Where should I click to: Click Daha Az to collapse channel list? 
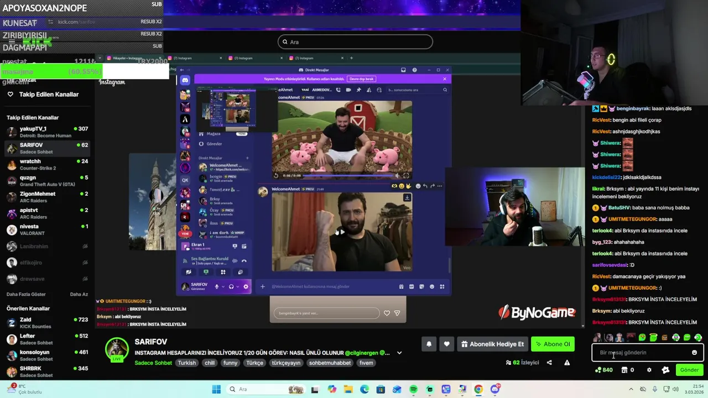click(79, 295)
